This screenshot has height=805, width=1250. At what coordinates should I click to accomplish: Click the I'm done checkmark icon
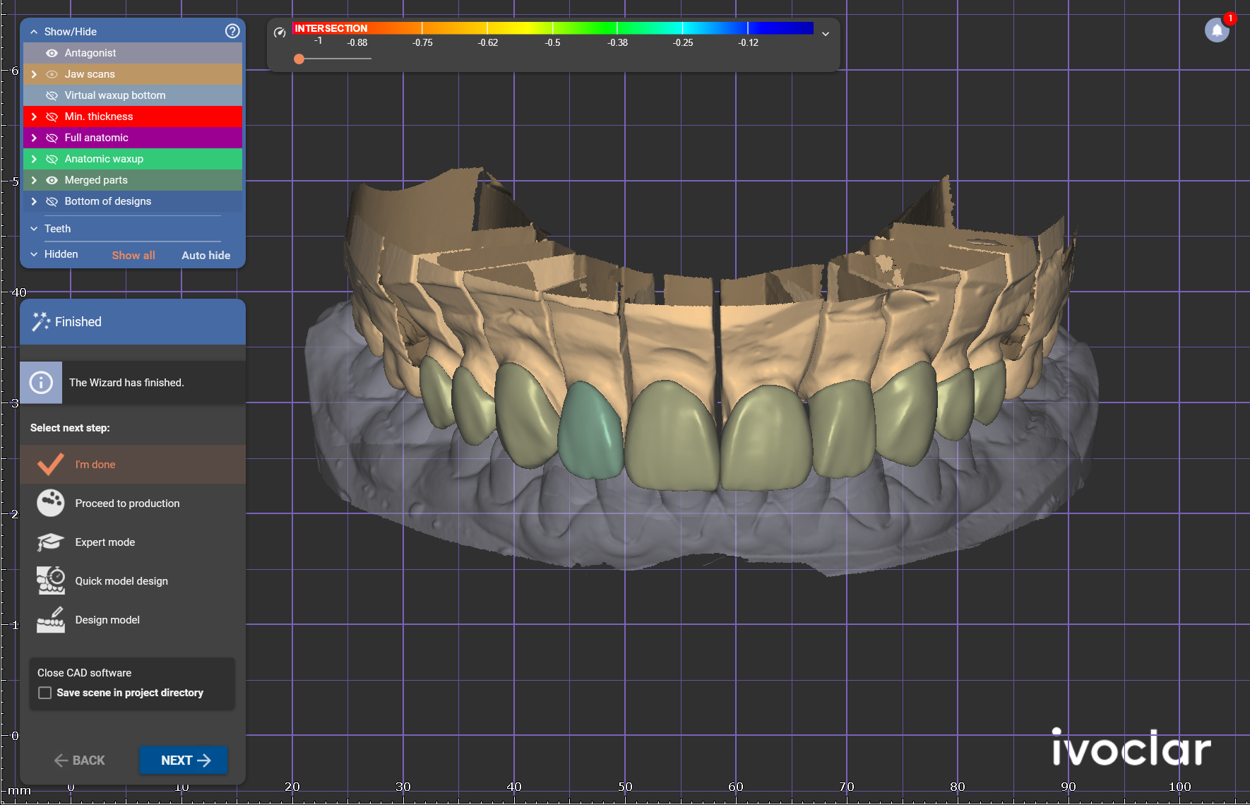point(51,464)
